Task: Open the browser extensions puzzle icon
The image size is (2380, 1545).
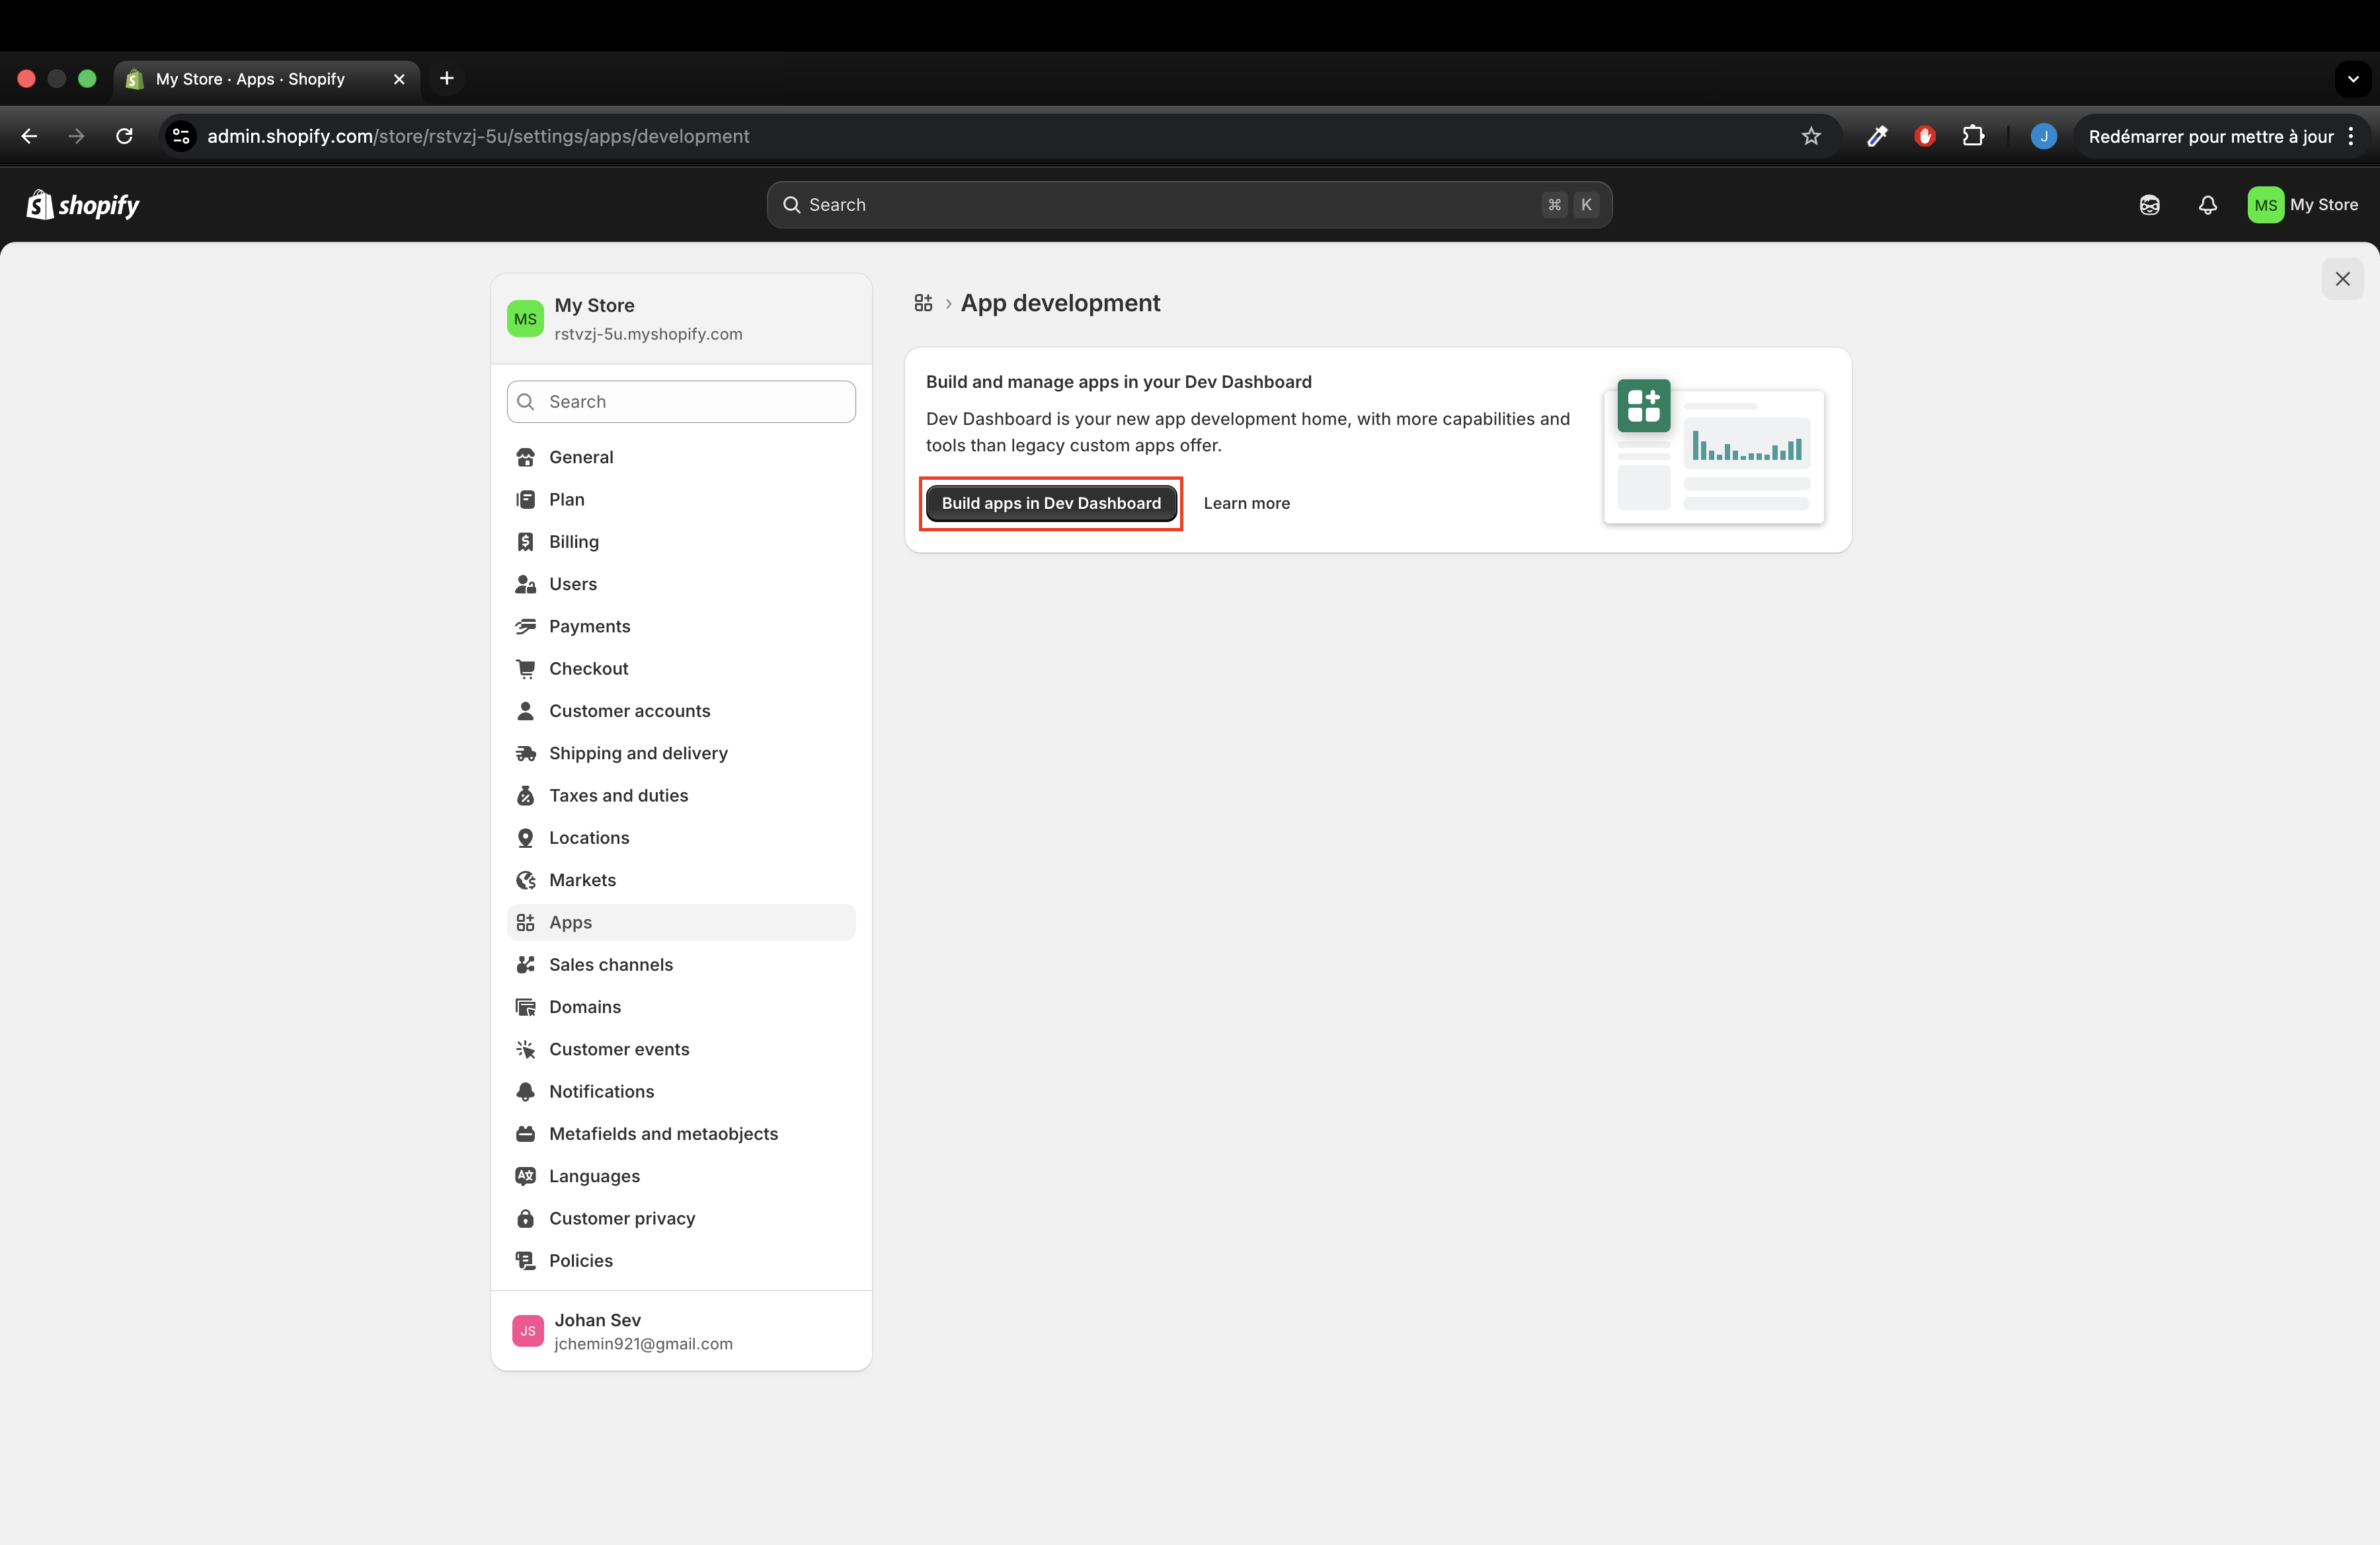Action: click(x=1972, y=137)
